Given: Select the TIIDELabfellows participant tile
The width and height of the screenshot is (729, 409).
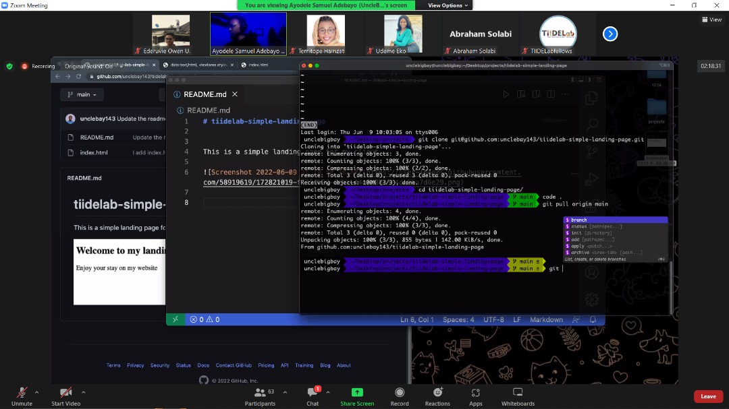Looking at the screenshot, I should tap(558, 34).
